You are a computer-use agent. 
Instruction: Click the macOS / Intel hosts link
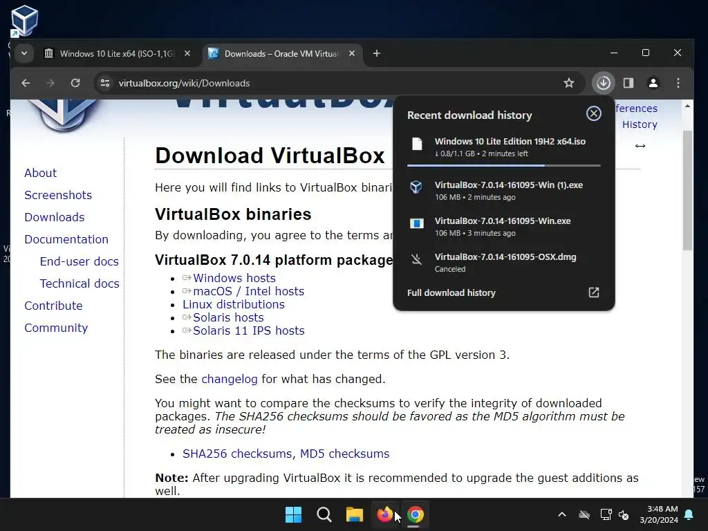click(248, 291)
